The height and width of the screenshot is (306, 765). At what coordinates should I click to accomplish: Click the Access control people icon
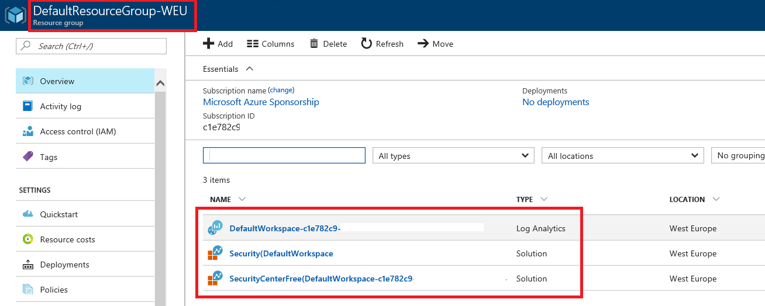coord(28,131)
